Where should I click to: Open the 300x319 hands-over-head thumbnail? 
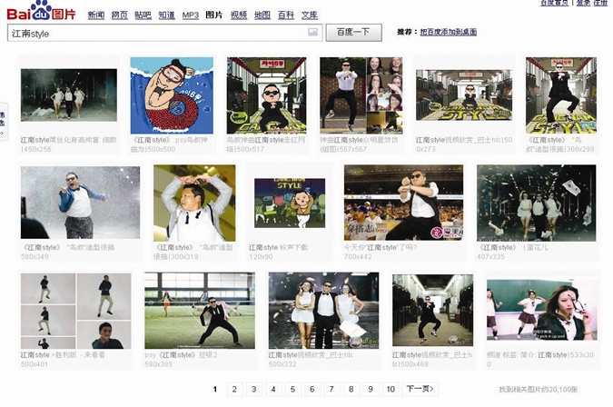[194, 203]
